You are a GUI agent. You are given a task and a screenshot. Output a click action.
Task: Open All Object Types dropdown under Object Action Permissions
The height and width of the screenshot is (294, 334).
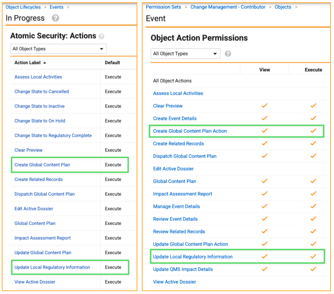[185, 54]
